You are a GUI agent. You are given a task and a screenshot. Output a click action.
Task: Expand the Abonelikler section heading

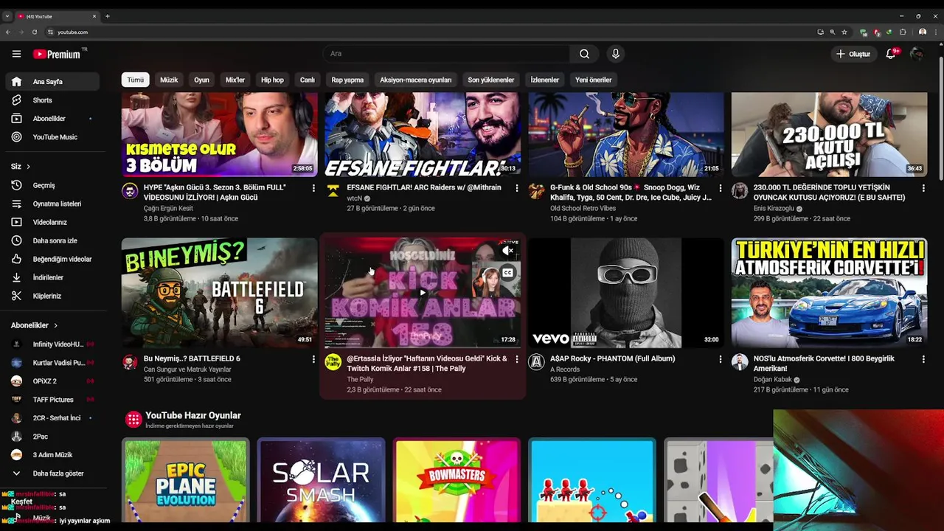coord(34,325)
